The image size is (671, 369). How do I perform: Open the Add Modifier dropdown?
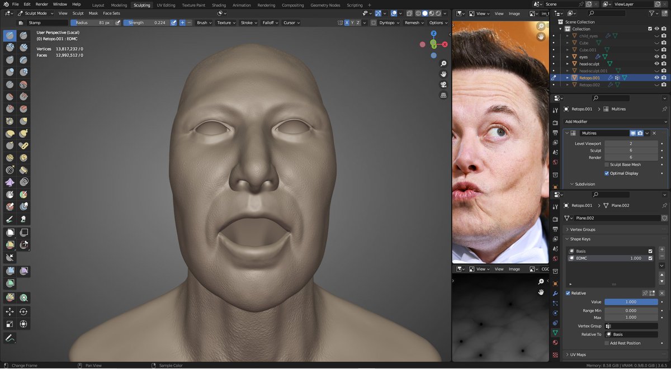[615, 121]
